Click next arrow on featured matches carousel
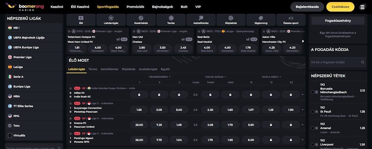This screenshot has width=372, height=149. coord(303,41)
